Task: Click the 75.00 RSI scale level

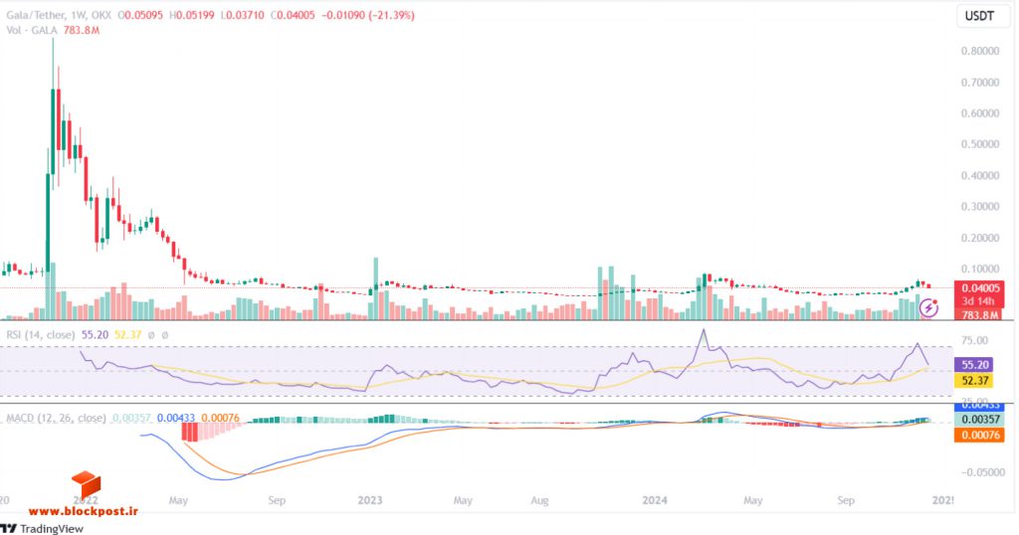Action: click(974, 340)
